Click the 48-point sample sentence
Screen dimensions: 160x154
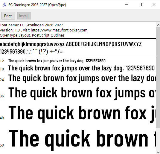click(x=82, y=114)
